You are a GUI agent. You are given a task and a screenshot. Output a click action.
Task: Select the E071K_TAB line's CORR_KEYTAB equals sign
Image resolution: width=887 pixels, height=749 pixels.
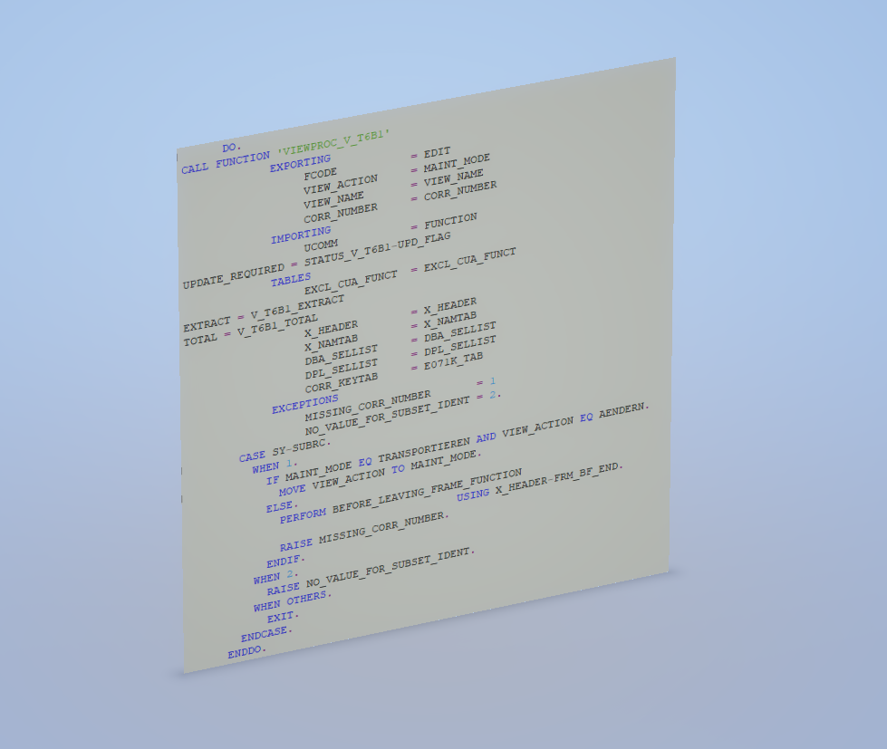pyautogui.click(x=414, y=368)
